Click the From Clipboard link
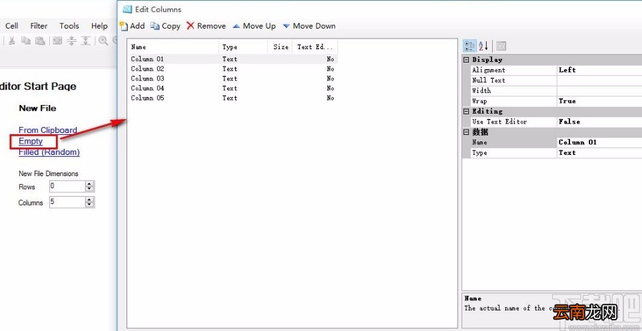Screen dimensions: 642x331 (x=48, y=130)
